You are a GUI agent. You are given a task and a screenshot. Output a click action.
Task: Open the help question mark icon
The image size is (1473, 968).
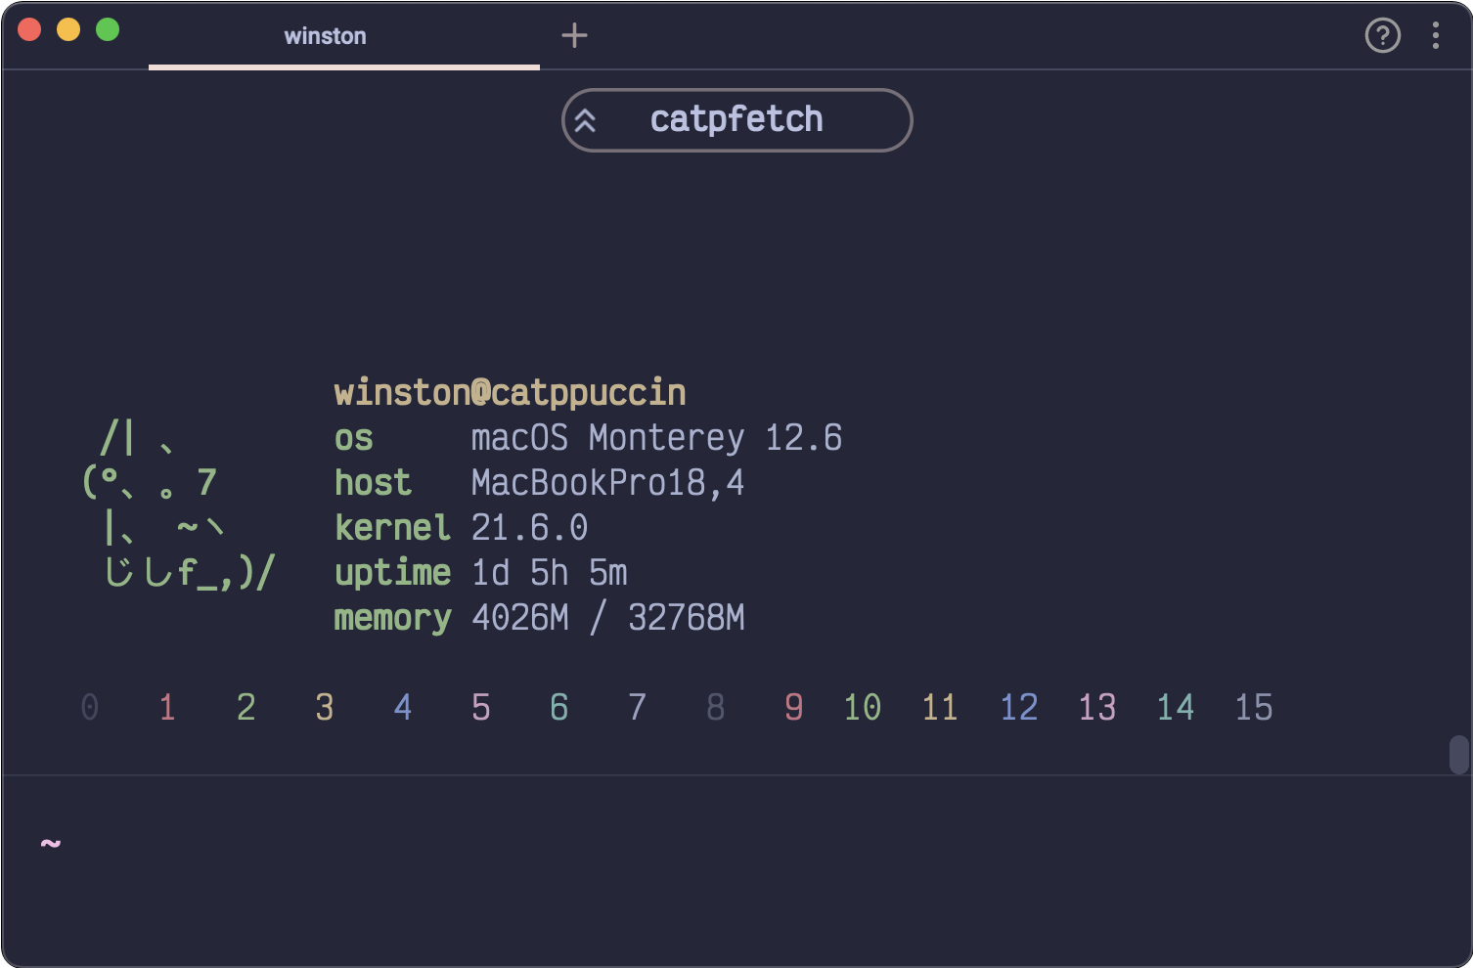[1382, 36]
